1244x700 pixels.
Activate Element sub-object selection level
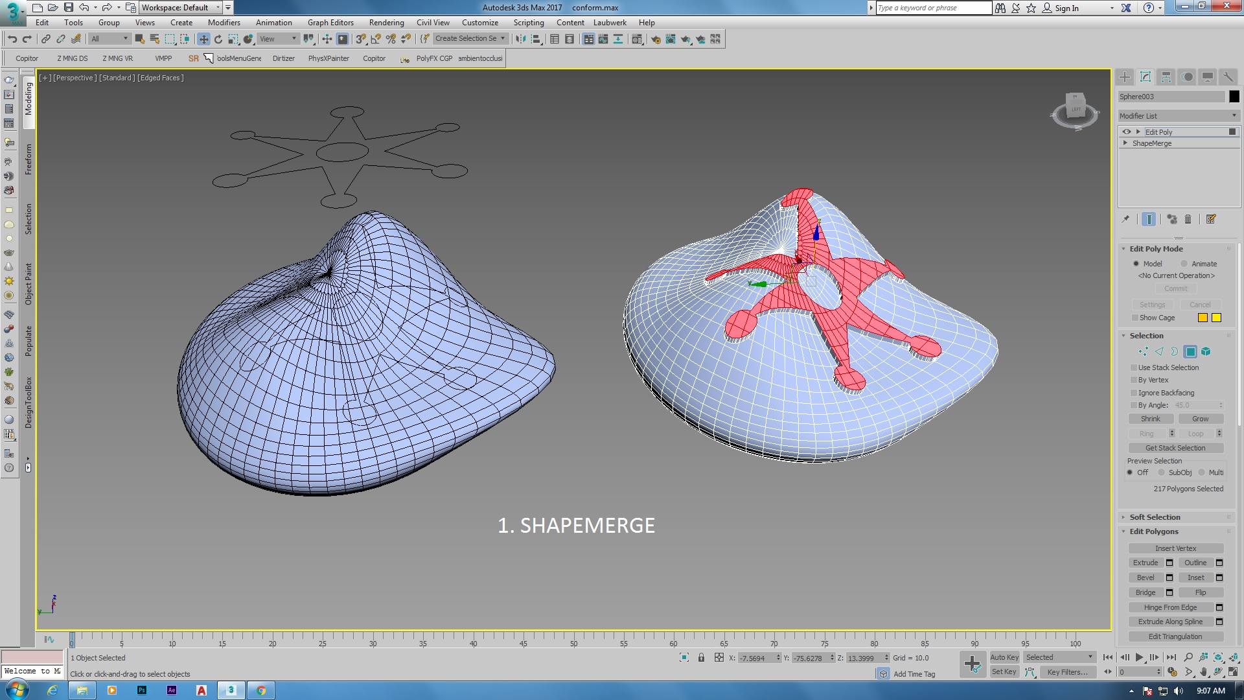[1206, 352]
